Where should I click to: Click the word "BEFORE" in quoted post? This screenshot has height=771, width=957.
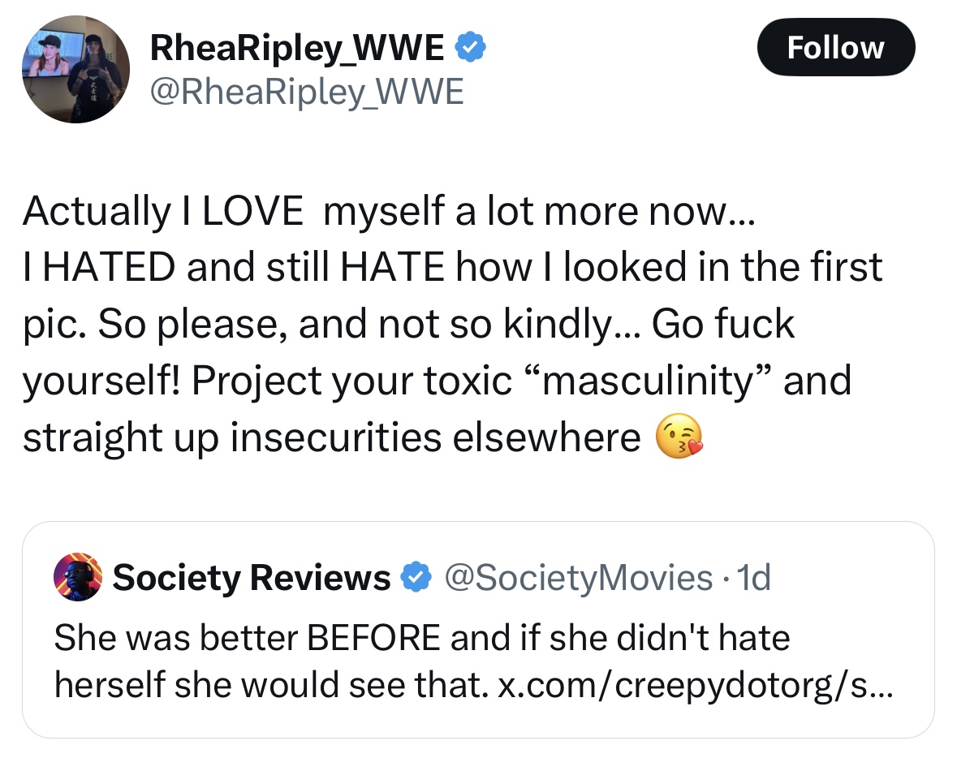point(373,637)
